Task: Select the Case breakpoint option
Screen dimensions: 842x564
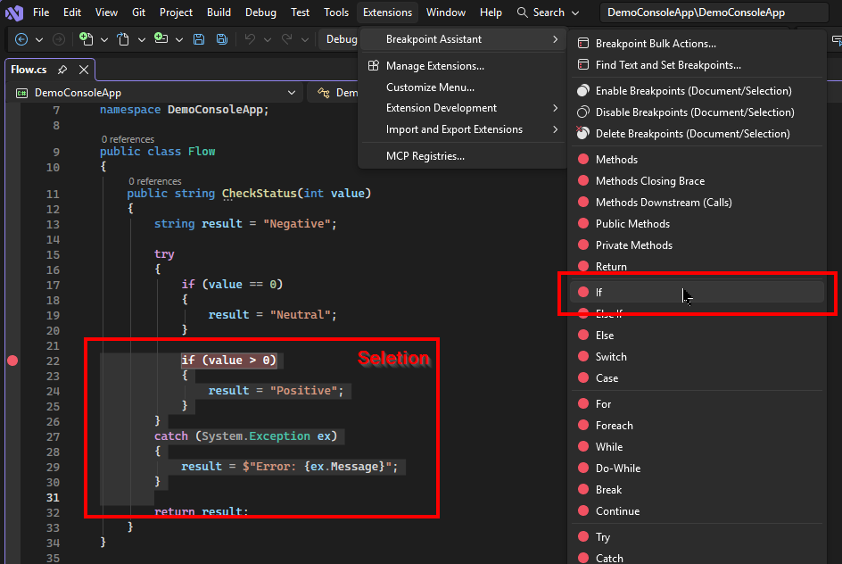Action: pyautogui.click(x=697, y=378)
